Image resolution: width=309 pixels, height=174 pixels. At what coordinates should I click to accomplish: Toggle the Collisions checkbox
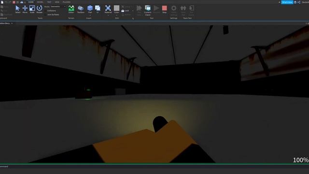45,11
